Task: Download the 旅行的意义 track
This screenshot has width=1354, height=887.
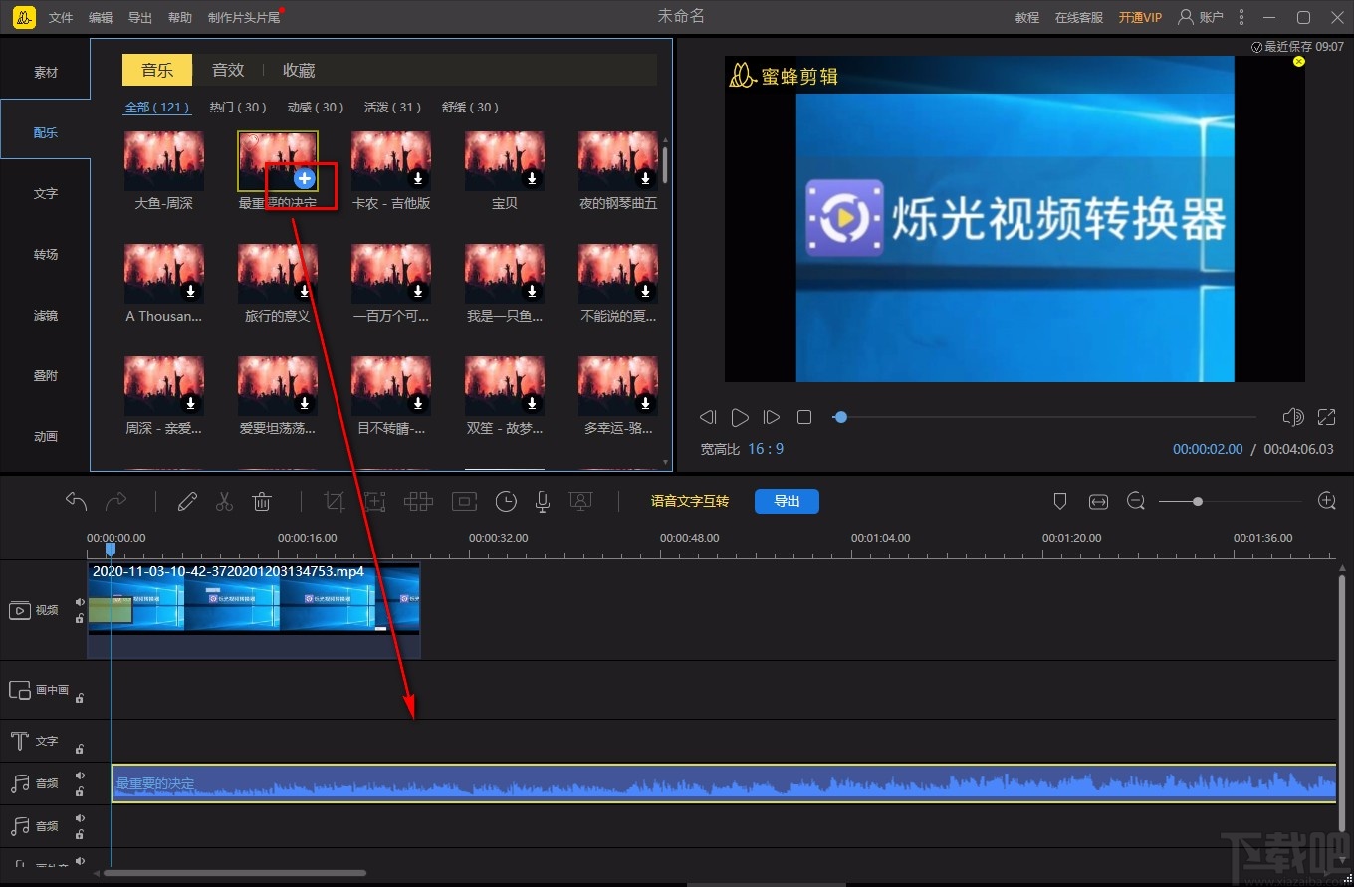Action: [306, 292]
